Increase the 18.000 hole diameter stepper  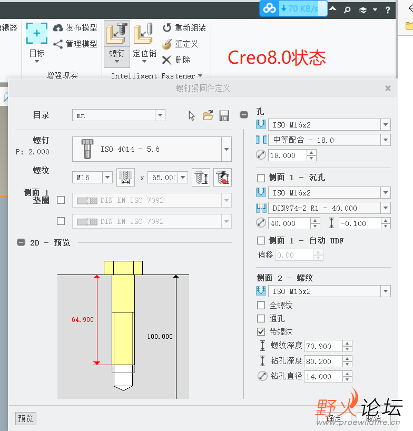tap(311, 152)
